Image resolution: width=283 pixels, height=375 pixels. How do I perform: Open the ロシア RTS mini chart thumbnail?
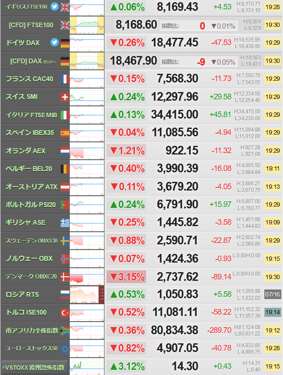(87, 295)
